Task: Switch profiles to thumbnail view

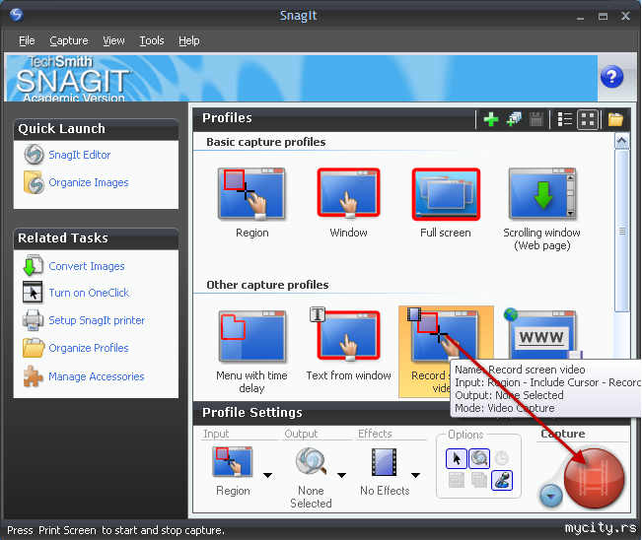Action: [x=588, y=119]
